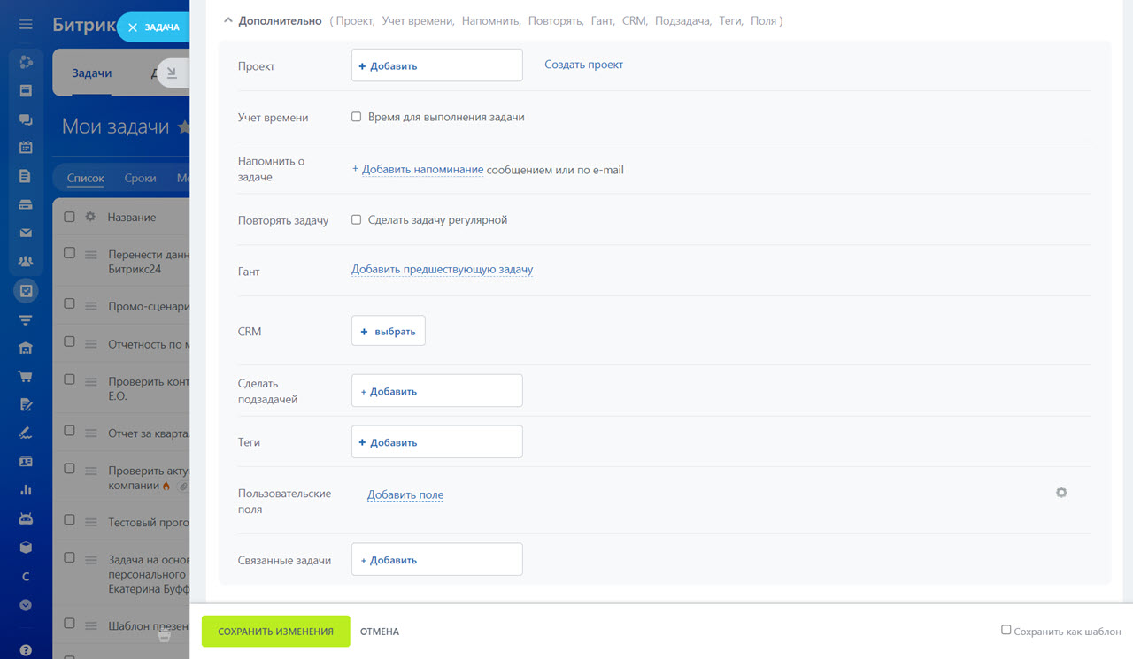Click Добавить in Сделать подзадачей field

pos(437,391)
